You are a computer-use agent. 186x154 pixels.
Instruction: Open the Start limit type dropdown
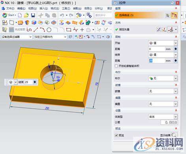tap(163, 43)
